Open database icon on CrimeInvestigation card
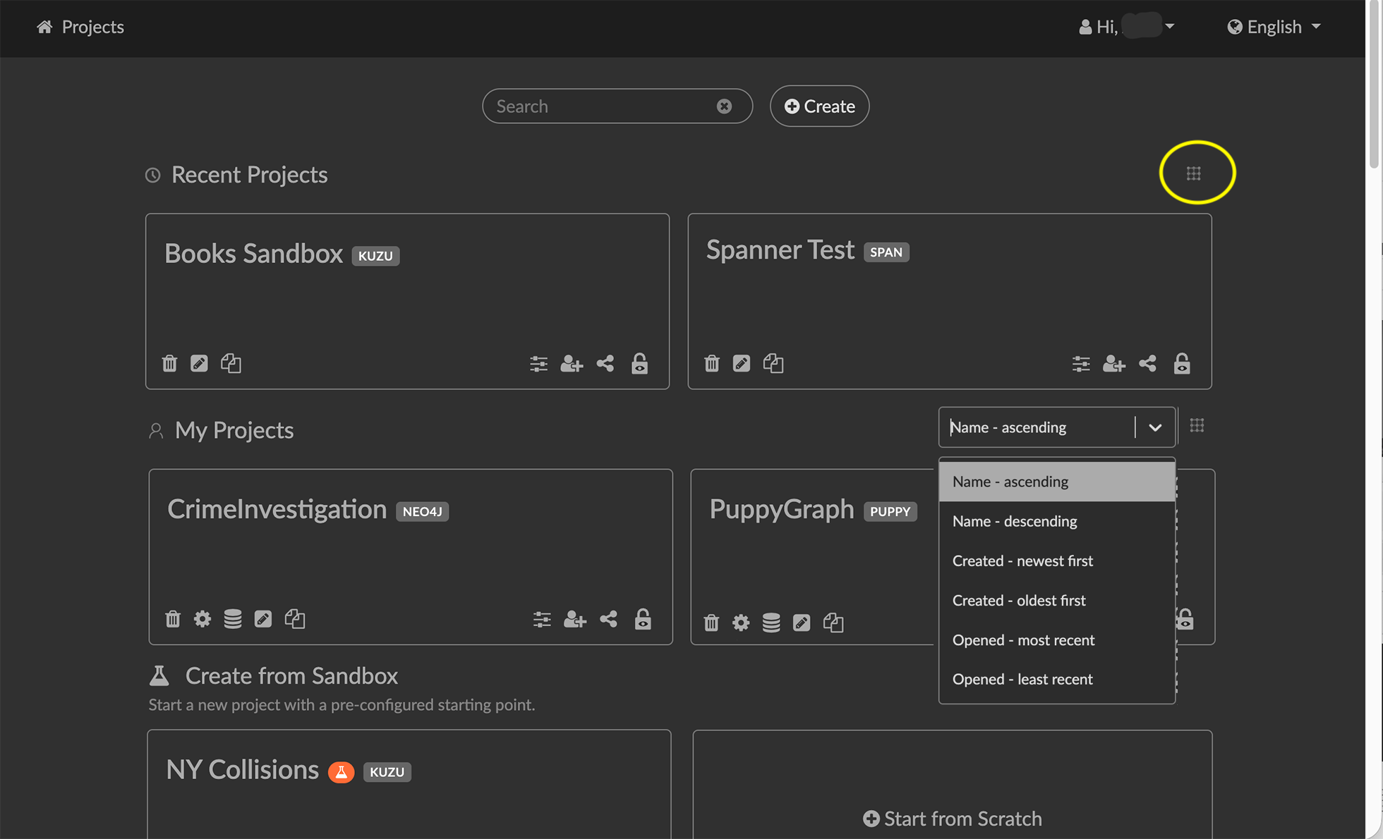 pos(233,619)
